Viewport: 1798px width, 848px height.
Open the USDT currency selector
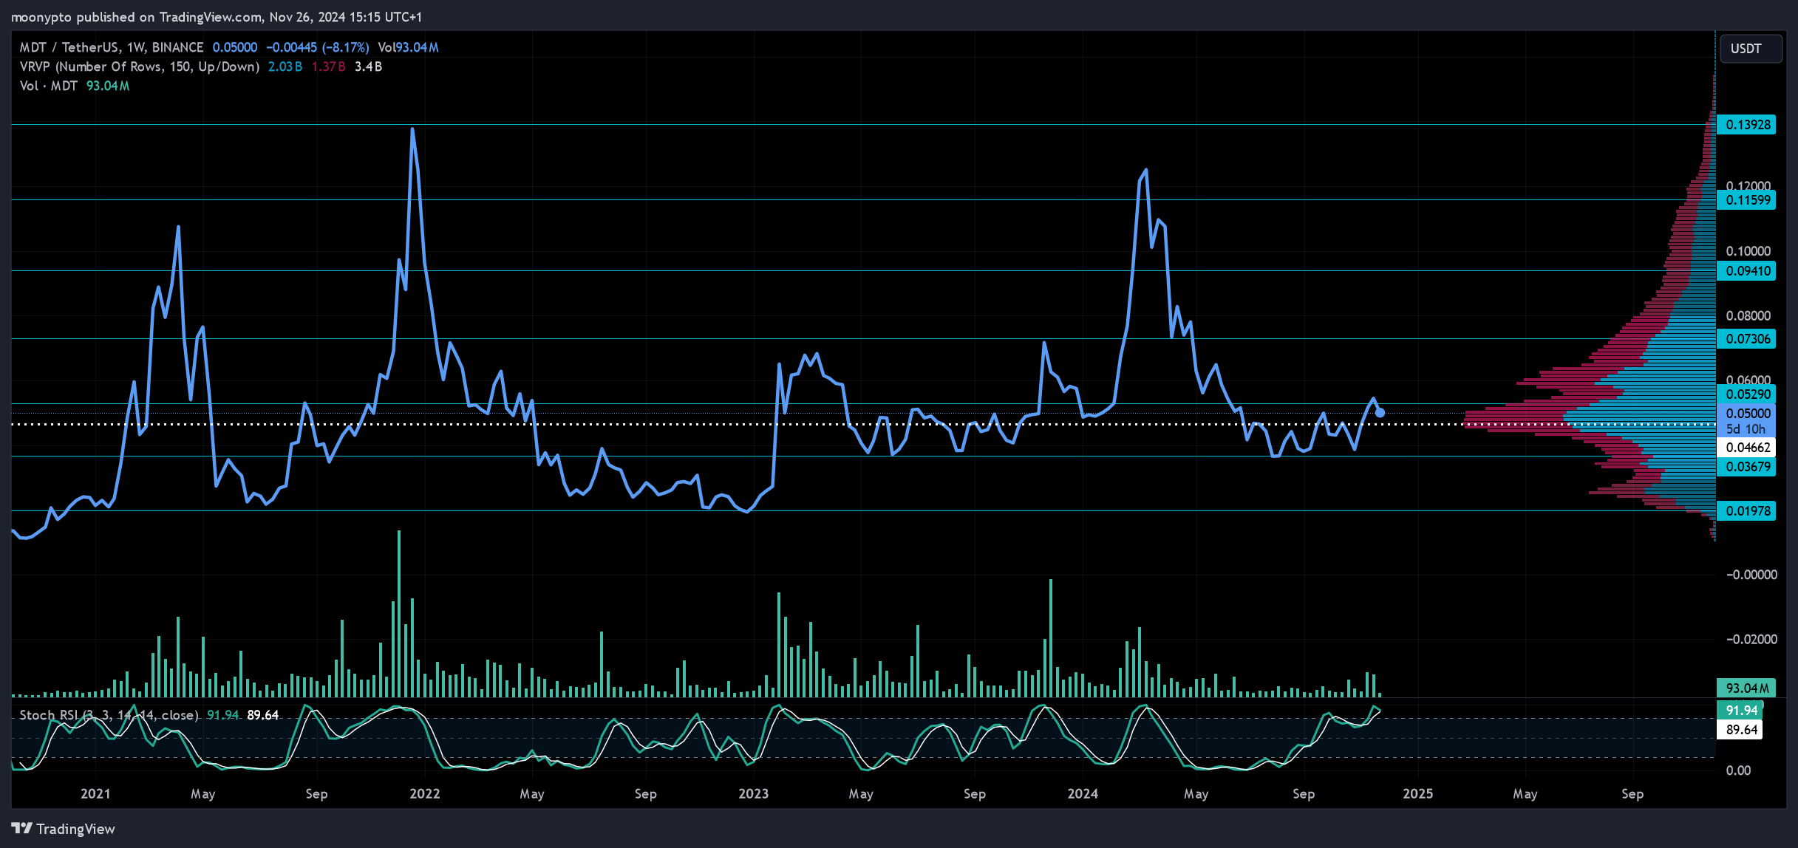coord(1750,49)
